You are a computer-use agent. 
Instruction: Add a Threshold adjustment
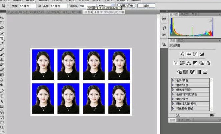192,72
